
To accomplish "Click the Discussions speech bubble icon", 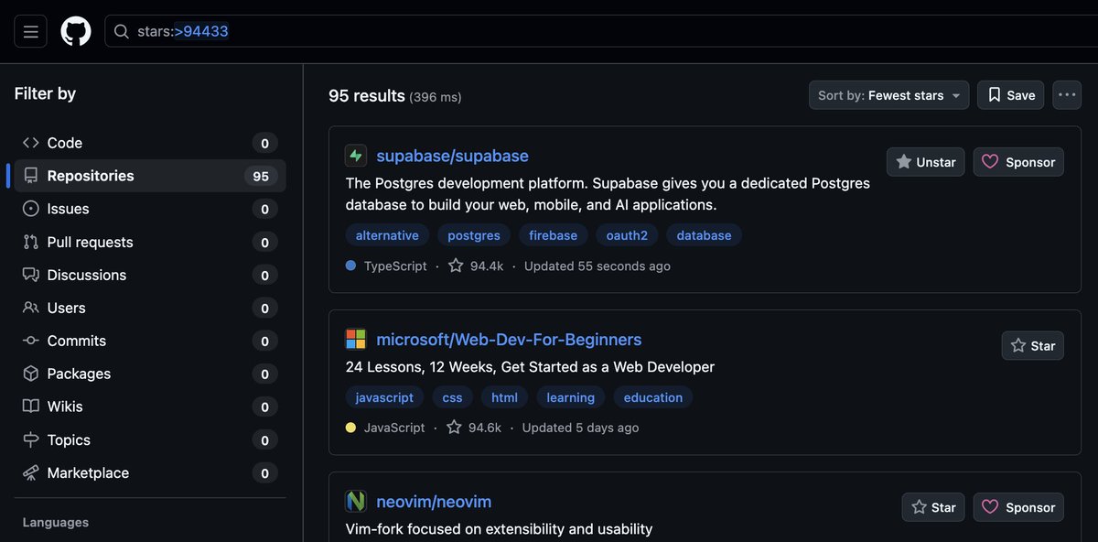I will click(31, 275).
